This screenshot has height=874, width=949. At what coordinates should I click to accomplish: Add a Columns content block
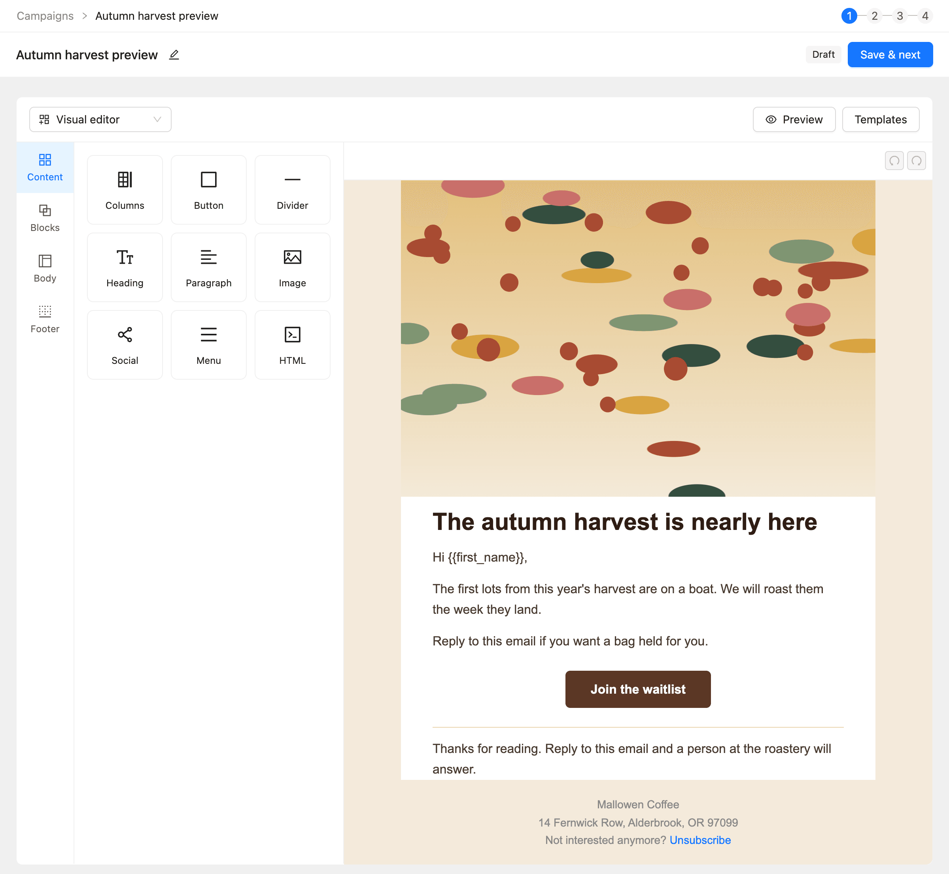pos(125,190)
